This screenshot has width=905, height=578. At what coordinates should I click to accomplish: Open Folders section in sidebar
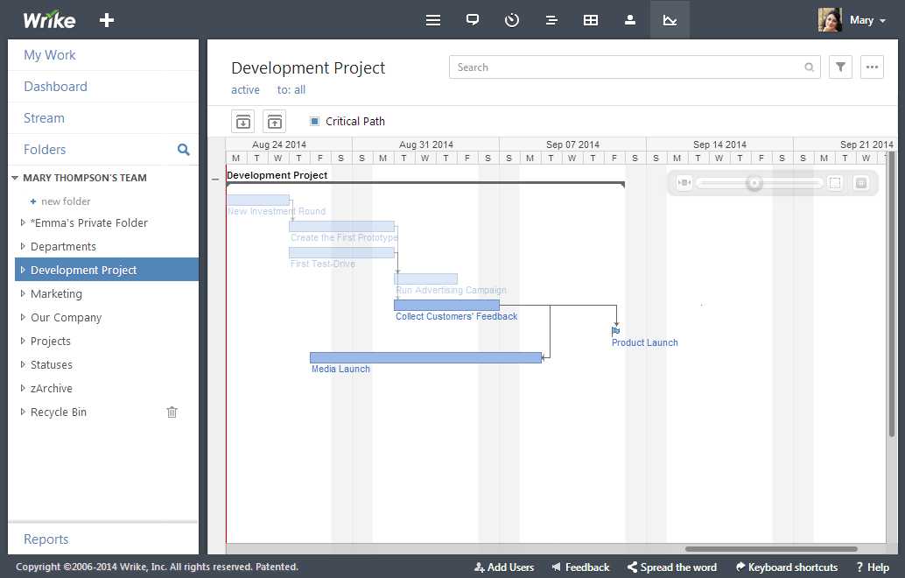[45, 150]
